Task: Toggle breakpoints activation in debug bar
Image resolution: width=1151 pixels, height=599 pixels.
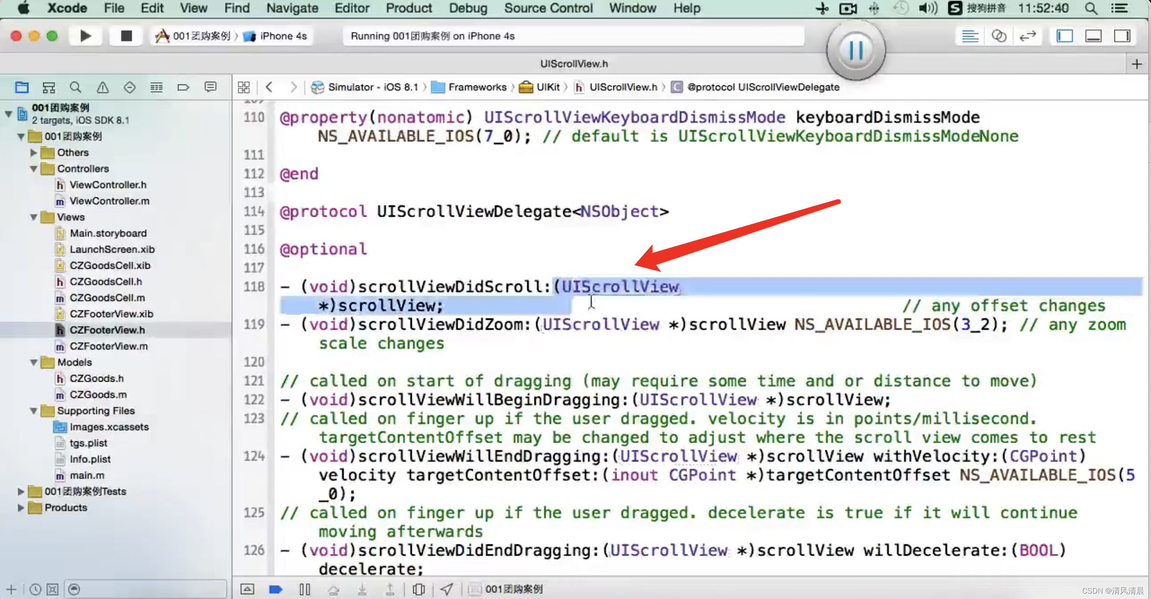Action: click(276, 589)
